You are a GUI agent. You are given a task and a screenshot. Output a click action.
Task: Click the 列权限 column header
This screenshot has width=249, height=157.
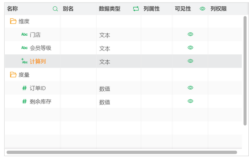coord(218,9)
